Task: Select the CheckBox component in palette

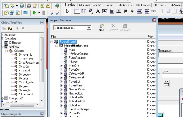Action: click(126, 11)
